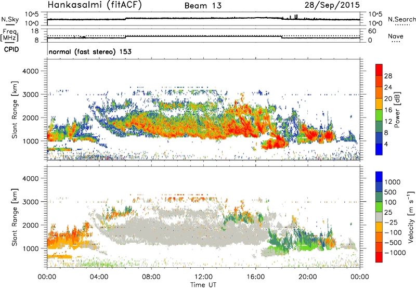Viewport: 416px width, 288px height.
Task: Click the 28 value on power colorbar
Action: click(388, 76)
